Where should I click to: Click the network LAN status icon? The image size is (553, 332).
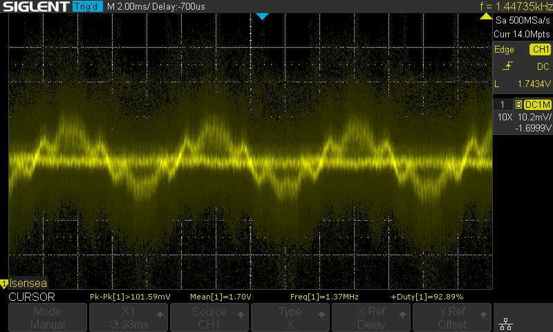click(x=506, y=324)
